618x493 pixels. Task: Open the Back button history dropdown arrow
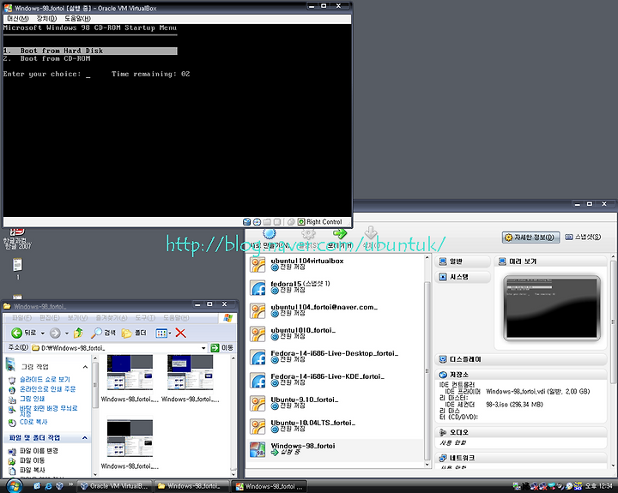(43, 334)
